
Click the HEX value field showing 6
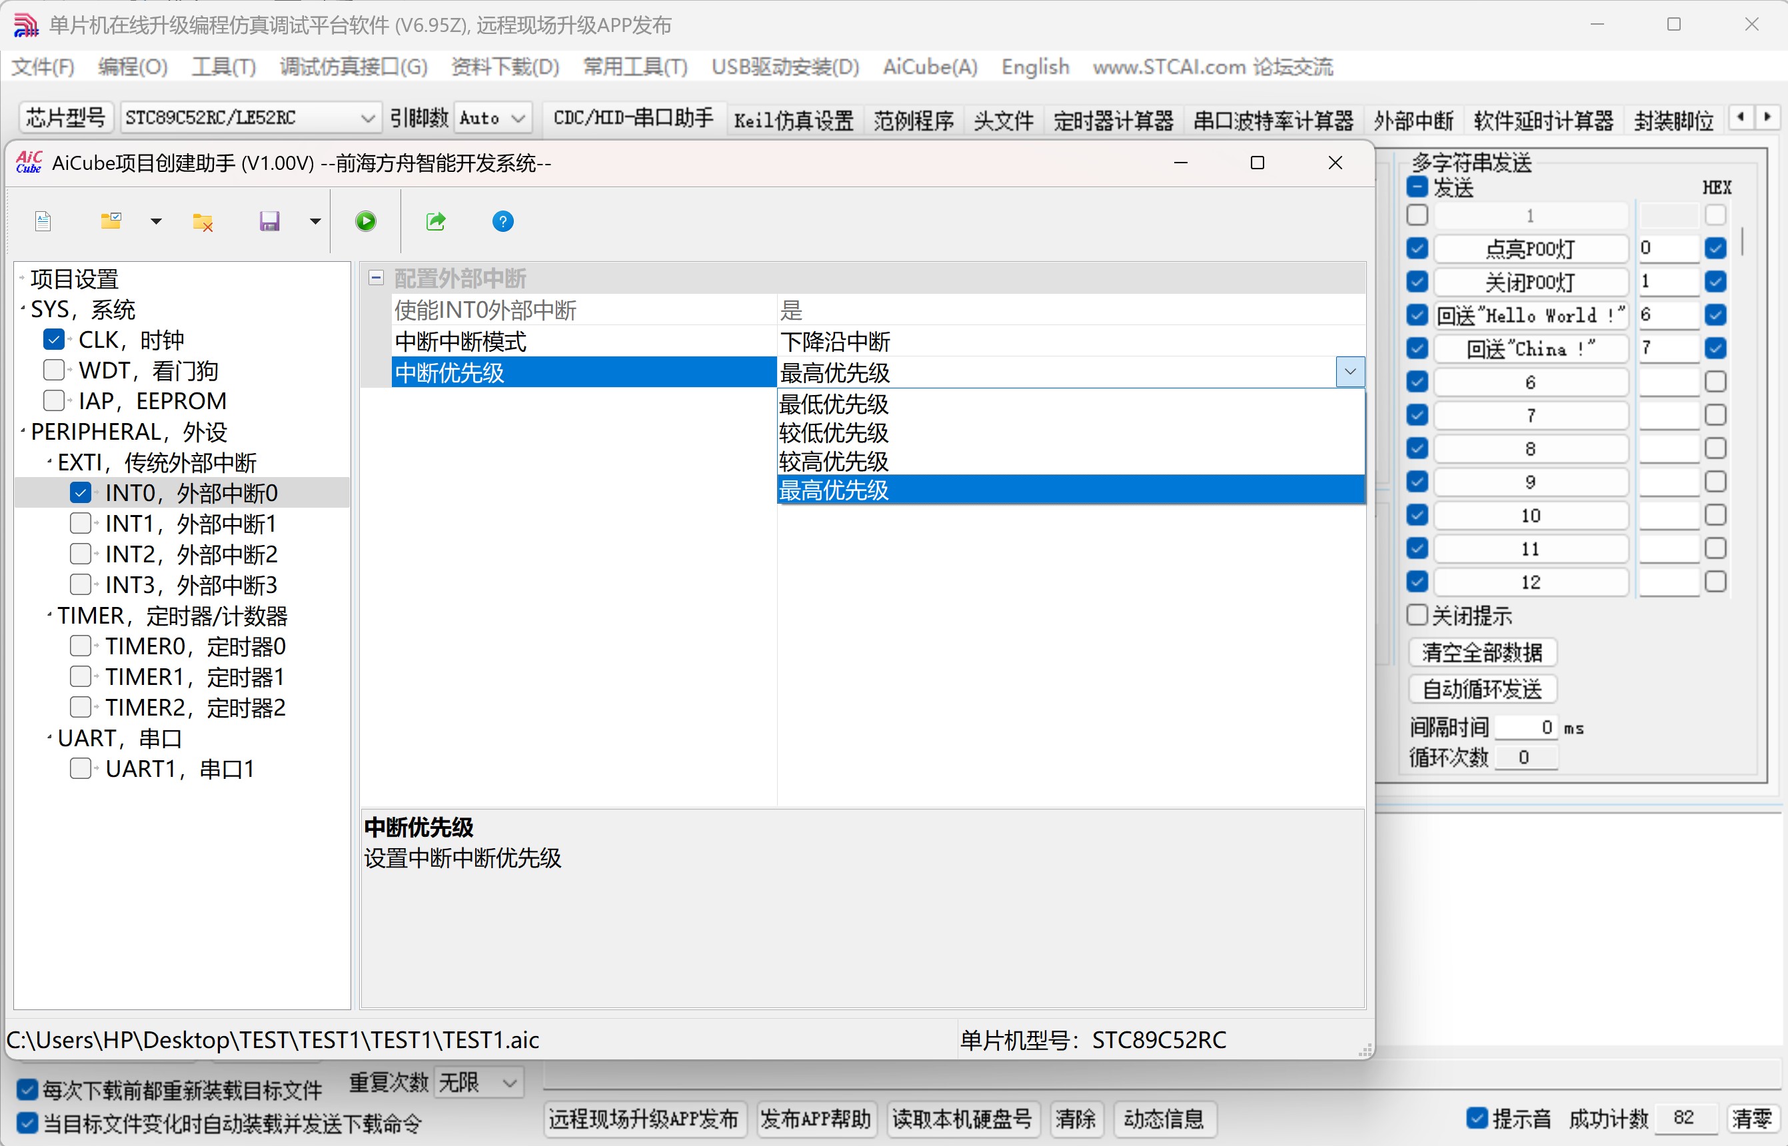click(x=1668, y=314)
